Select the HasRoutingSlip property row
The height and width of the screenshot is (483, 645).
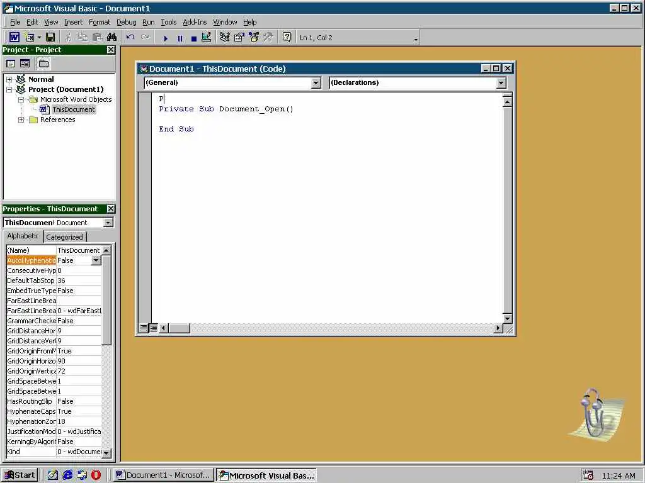pos(54,401)
